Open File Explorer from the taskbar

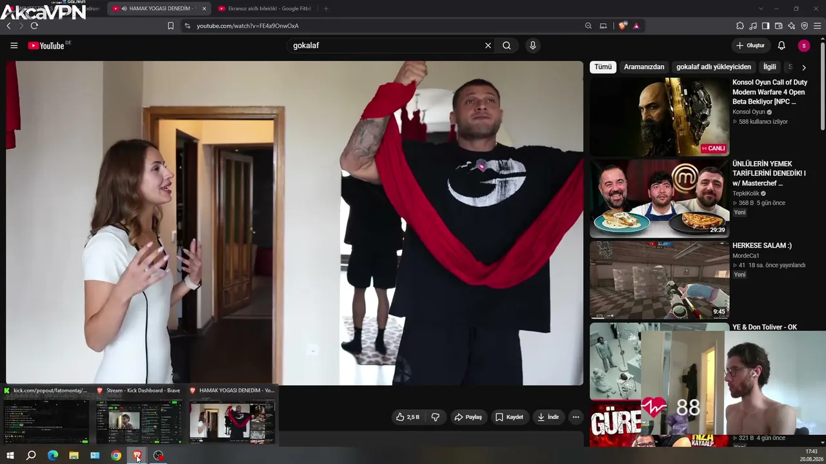74,456
